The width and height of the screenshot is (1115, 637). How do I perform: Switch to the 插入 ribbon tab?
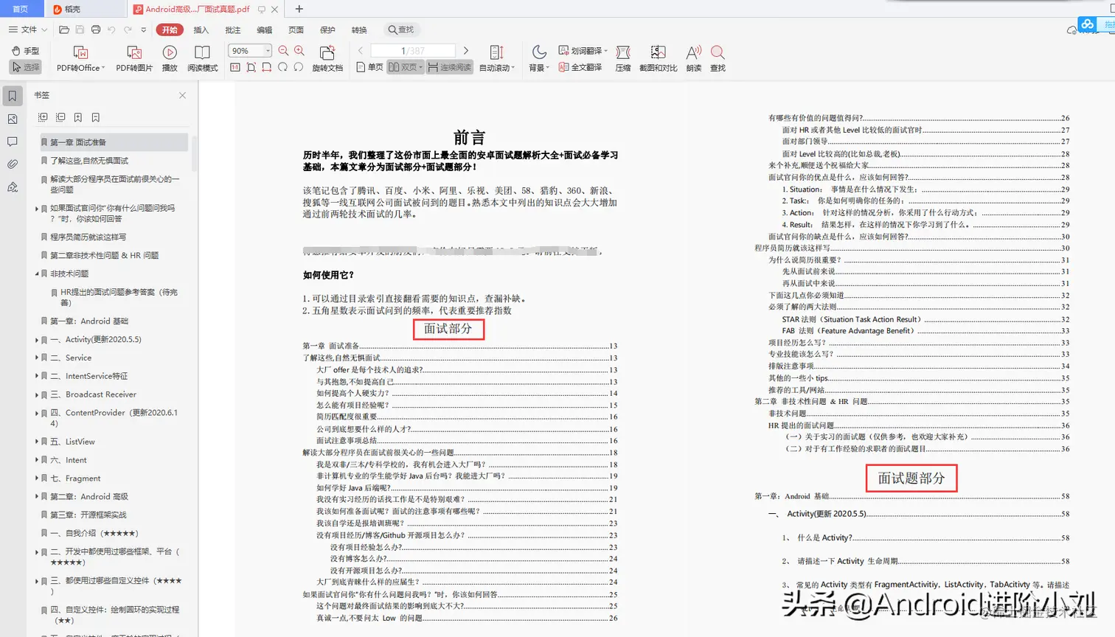[x=201, y=30]
